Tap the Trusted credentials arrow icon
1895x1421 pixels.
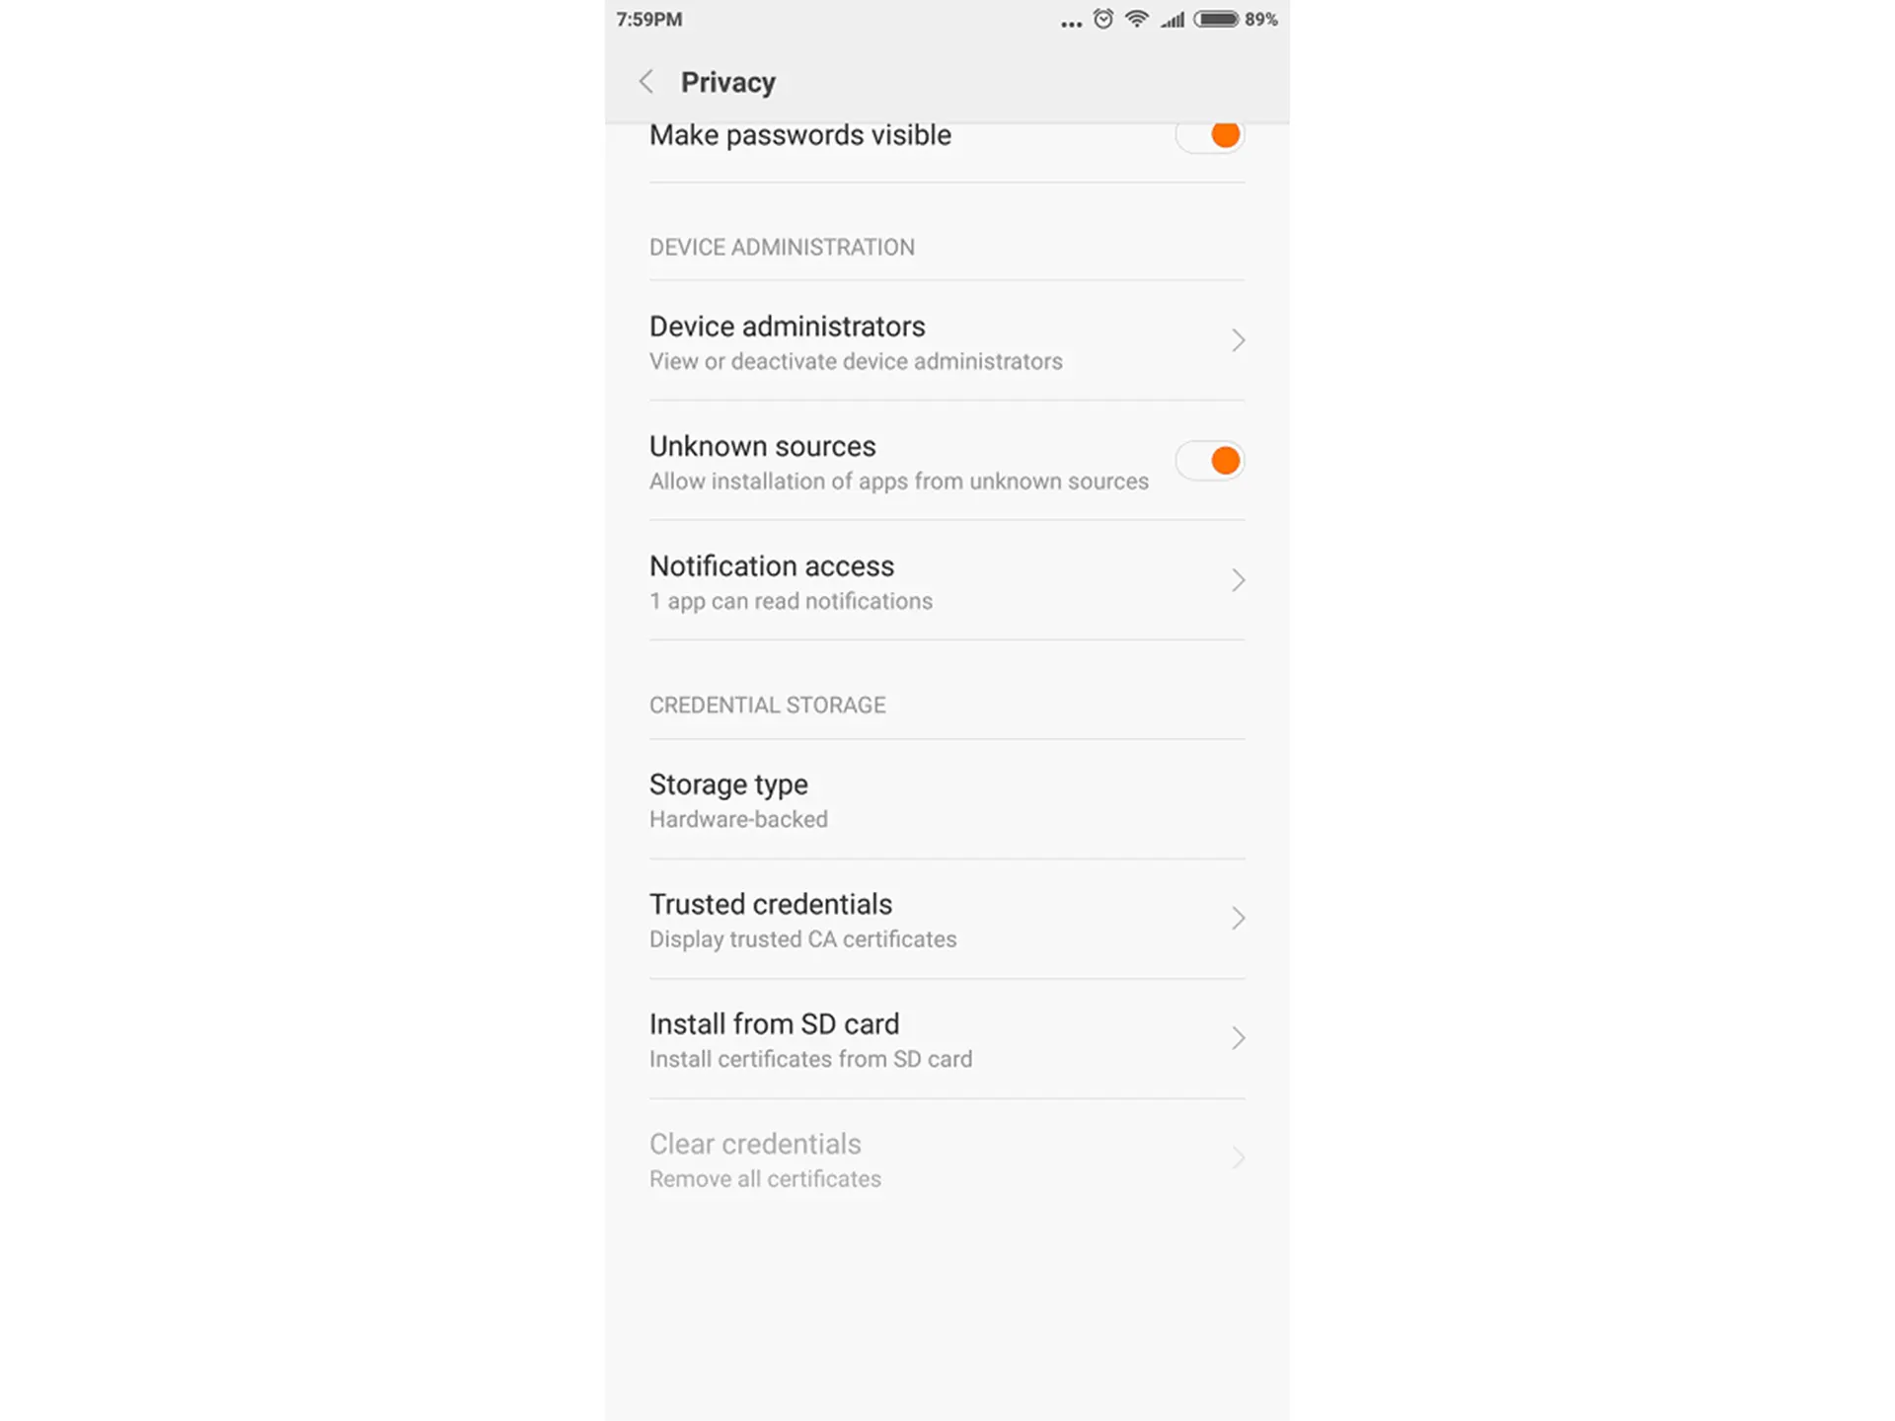pyautogui.click(x=1239, y=918)
